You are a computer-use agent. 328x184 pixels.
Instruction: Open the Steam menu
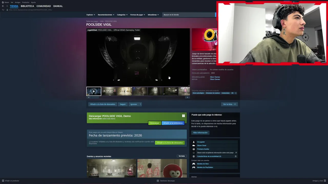[7, 2]
